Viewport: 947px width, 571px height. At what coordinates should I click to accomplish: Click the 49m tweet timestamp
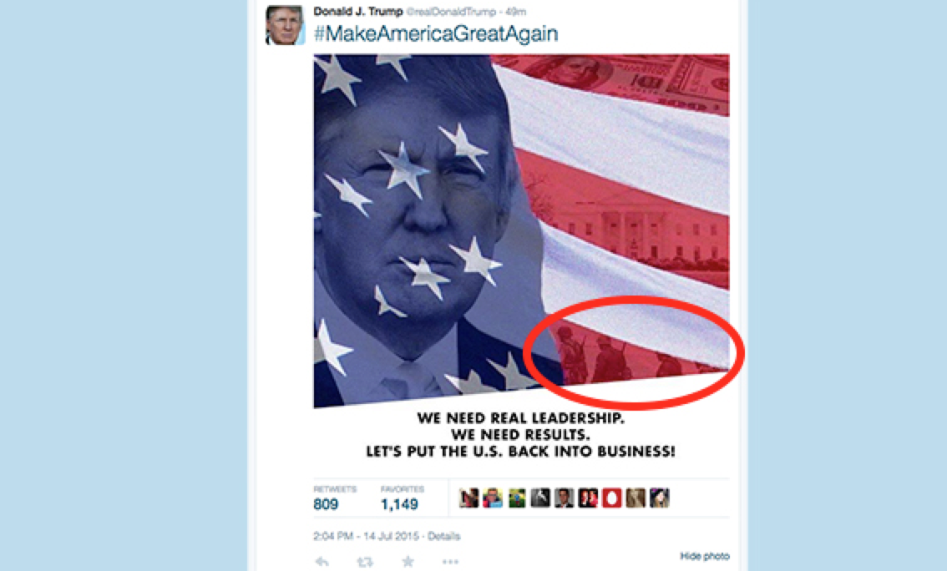click(516, 12)
